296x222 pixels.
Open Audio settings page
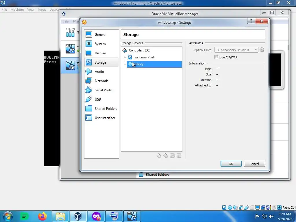tap(101, 72)
